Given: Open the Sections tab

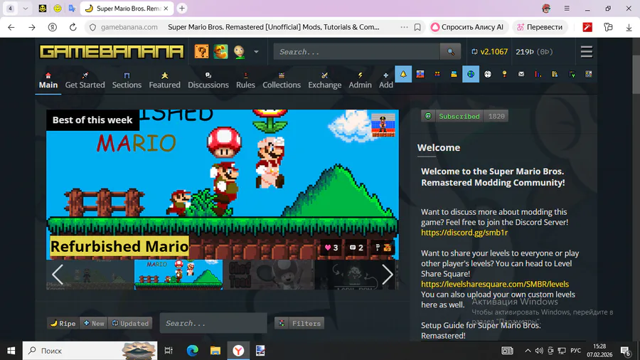Looking at the screenshot, I should [x=127, y=80].
